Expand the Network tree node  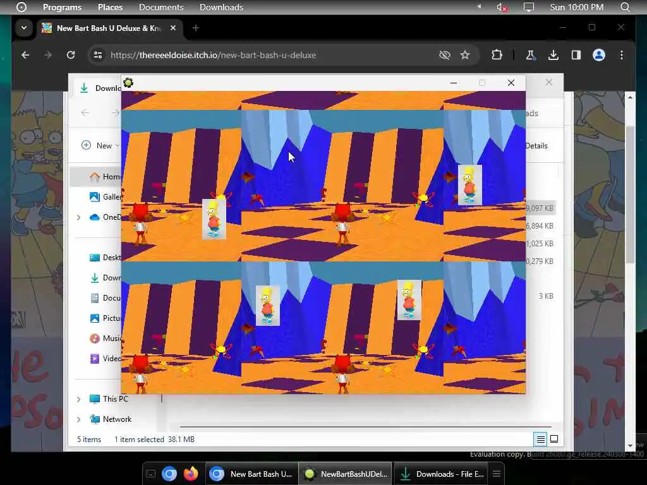(x=78, y=419)
